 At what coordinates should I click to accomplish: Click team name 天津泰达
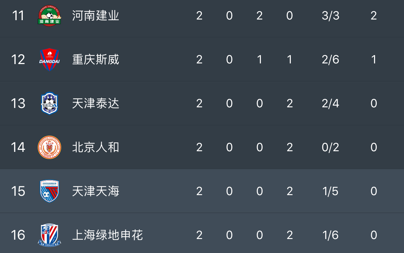click(96, 103)
